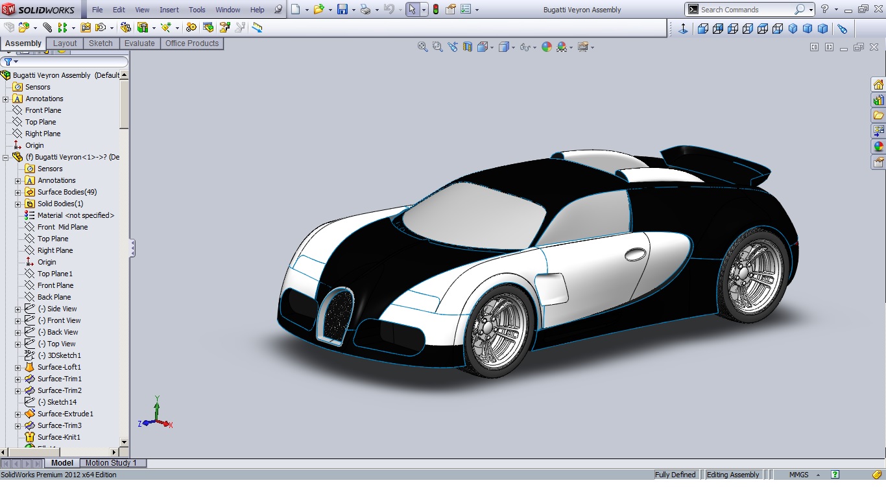
Task: Open View Palette task pane tab
Action: (x=878, y=131)
